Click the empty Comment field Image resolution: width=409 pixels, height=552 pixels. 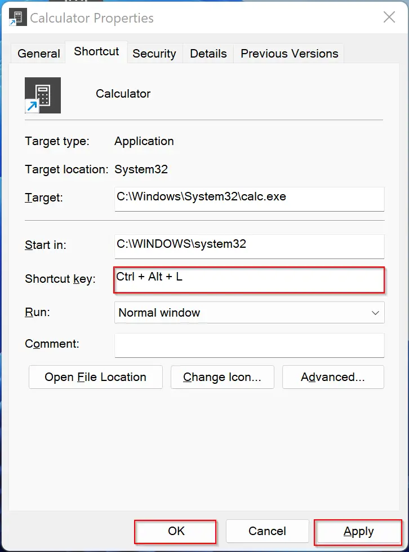(x=250, y=345)
